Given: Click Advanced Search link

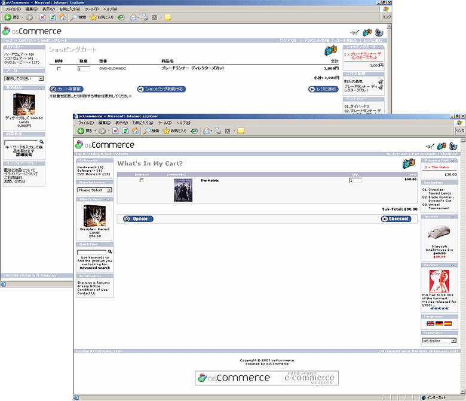Looking at the screenshot, I should tap(95, 268).
